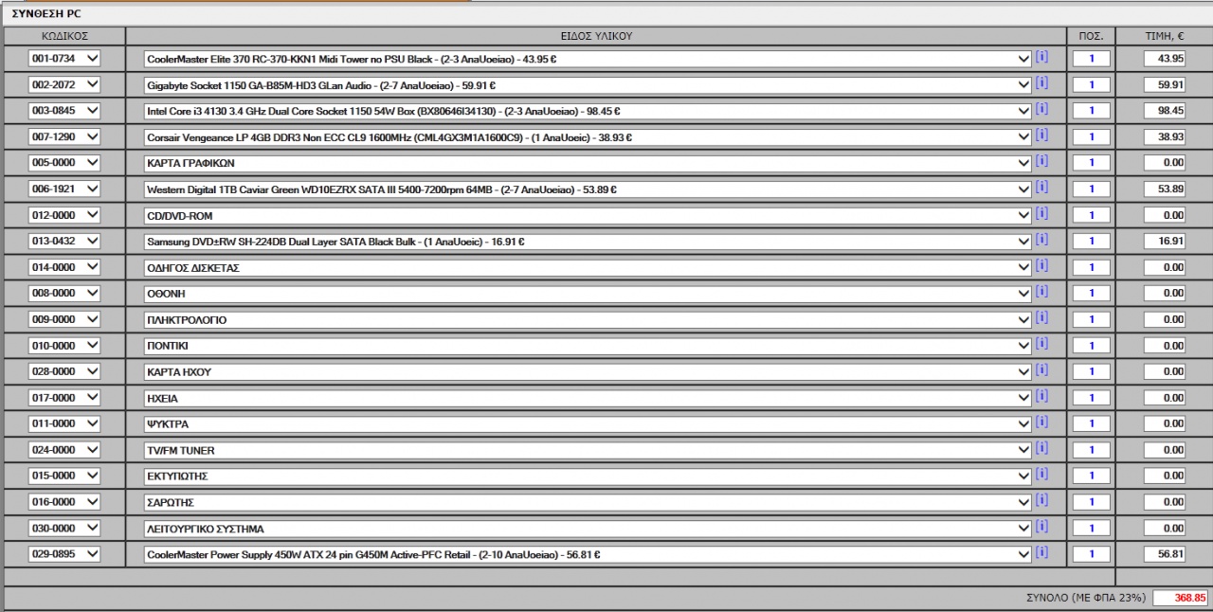Open info link for ΕΚΤΥΠΩΤΗΣ row
The height and width of the screenshot is (612, 1213).
point(1041,474)
